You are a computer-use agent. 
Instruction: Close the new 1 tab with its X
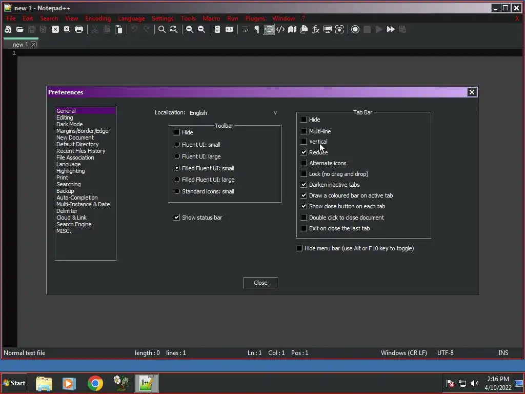[x=33, y=44]
